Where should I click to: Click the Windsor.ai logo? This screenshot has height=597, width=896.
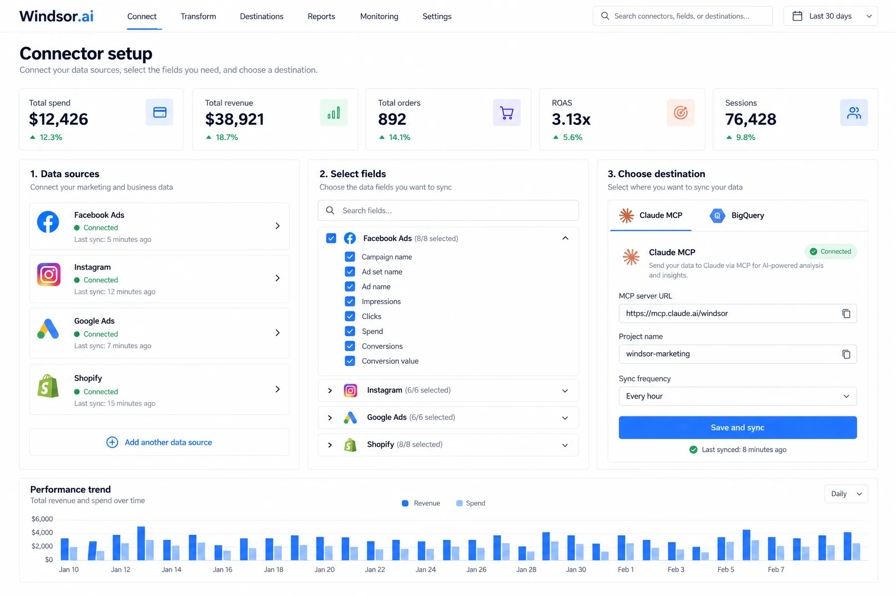[56, 16]
